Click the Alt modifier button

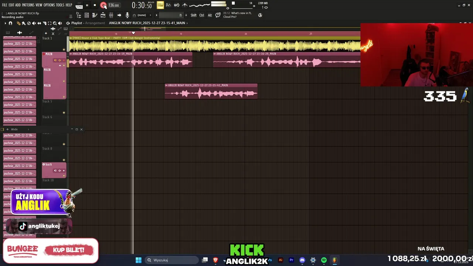(210, 15)
